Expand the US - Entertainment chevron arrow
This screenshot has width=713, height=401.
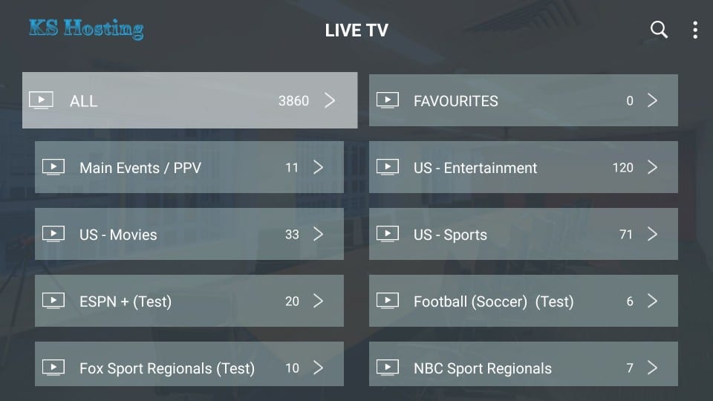pos(653,167)
